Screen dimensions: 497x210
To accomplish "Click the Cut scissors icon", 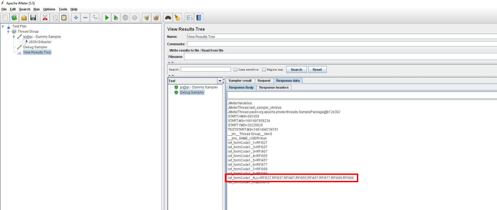I will pos(45,18).
